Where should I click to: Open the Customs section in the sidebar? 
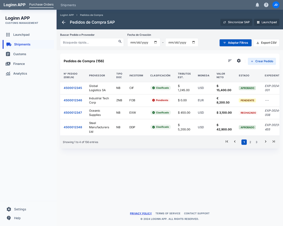point(19,54)
